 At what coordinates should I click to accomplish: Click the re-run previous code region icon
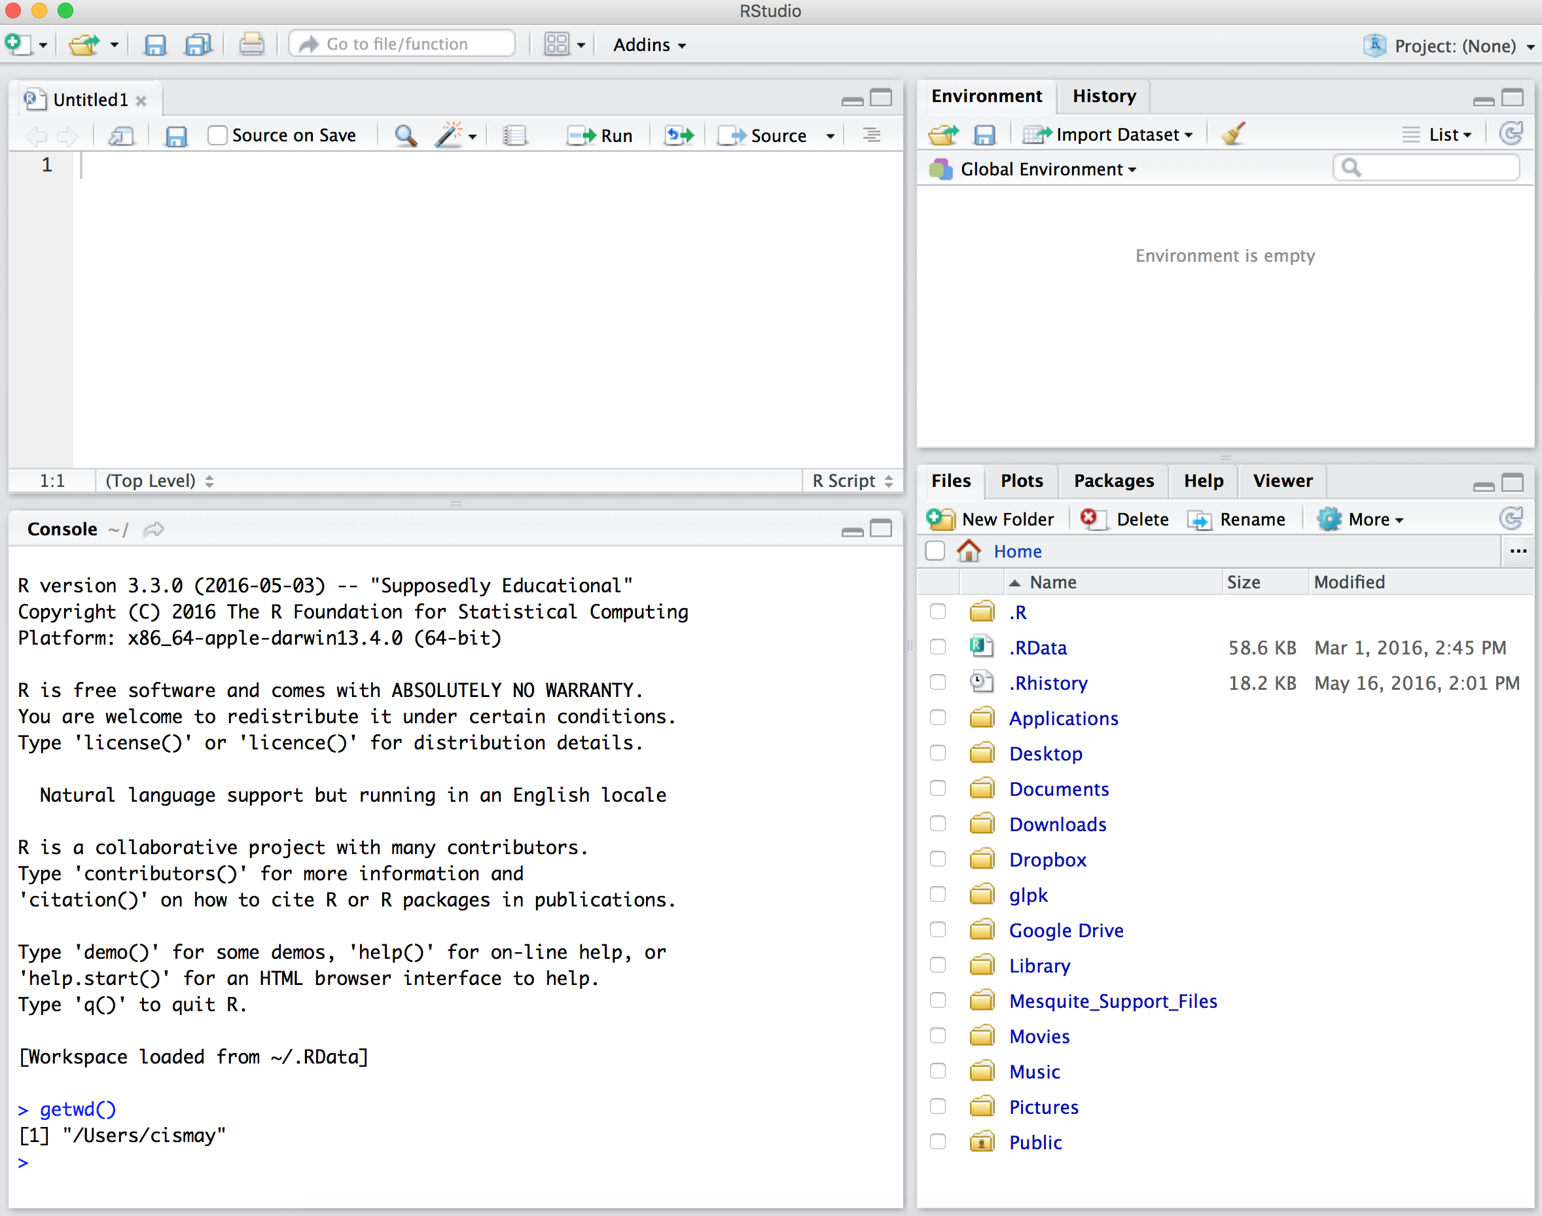(679, 135)
